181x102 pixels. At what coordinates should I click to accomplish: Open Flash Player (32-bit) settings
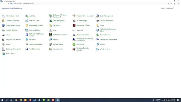point(81,25)
